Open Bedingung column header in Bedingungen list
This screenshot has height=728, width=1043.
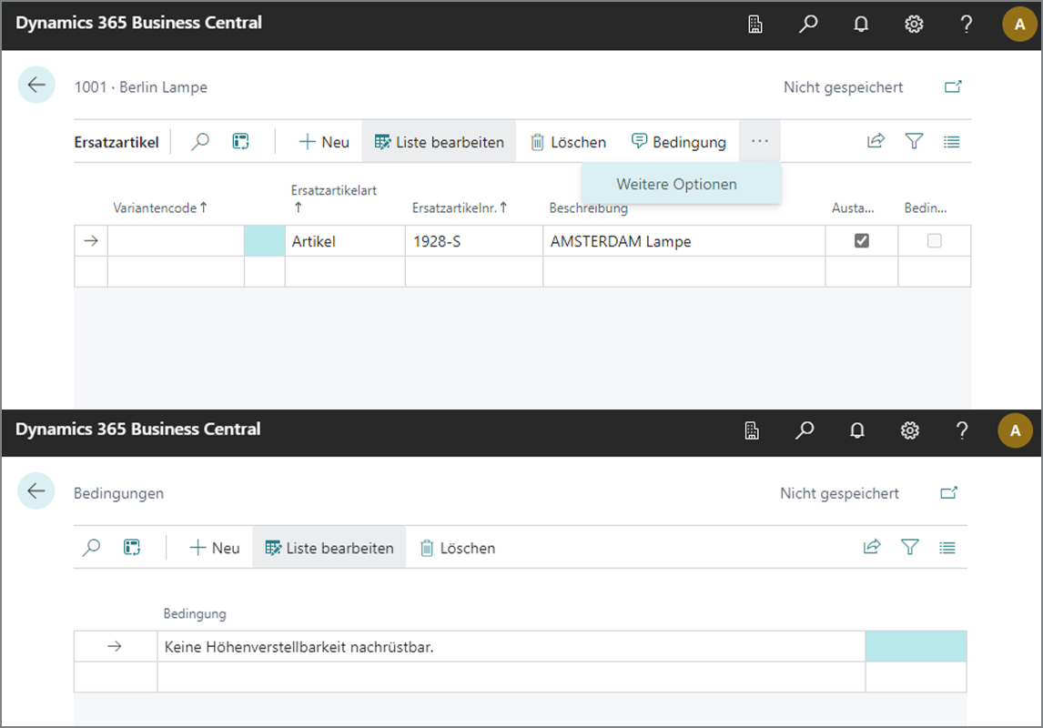pos(195,613)
